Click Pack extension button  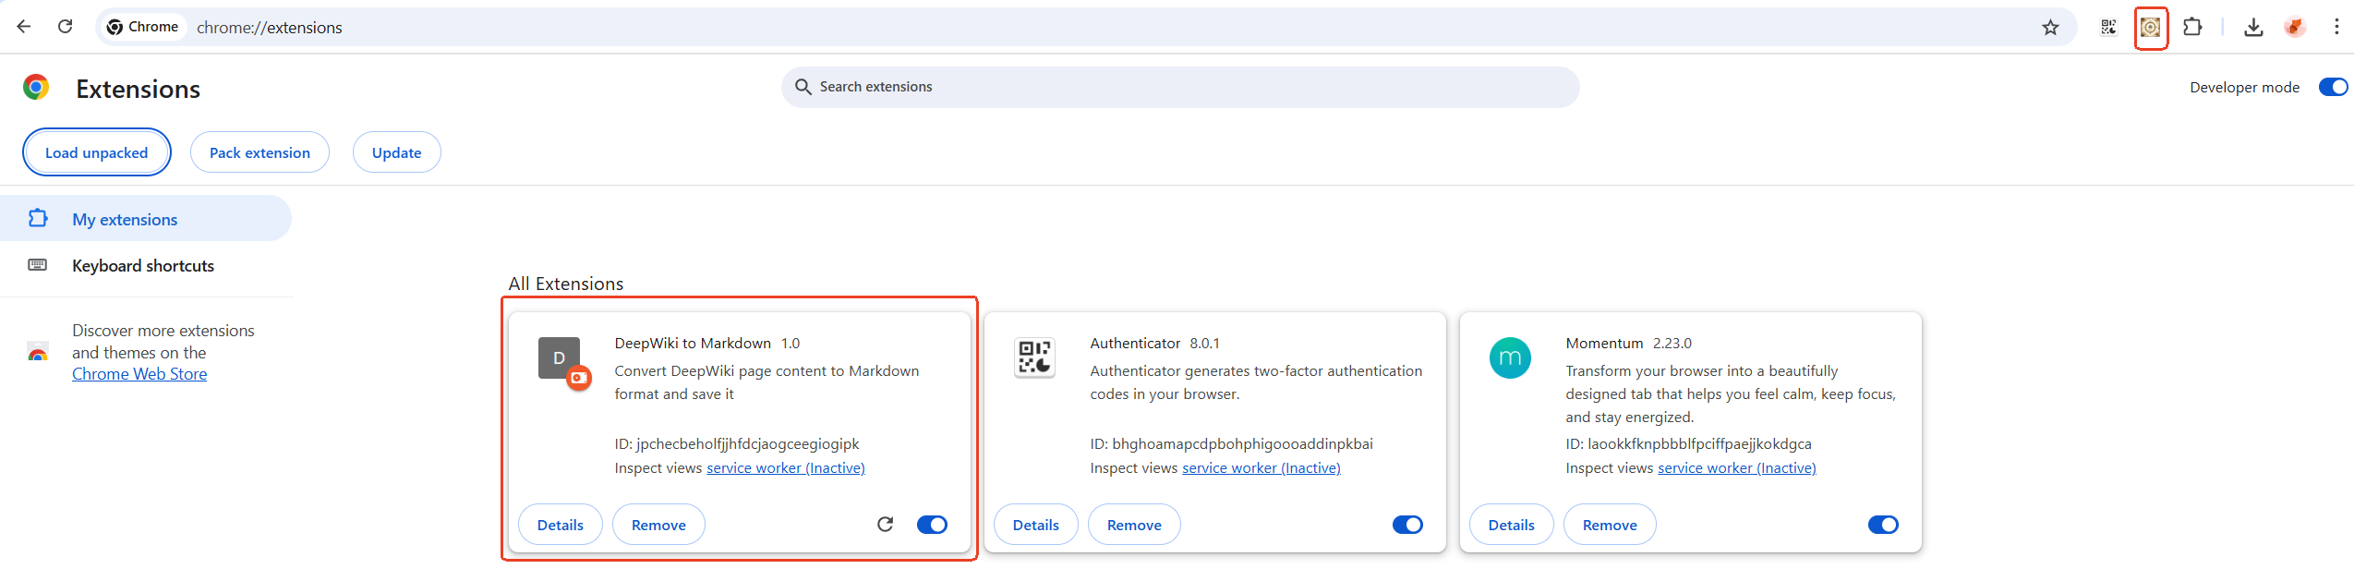click(260, 152)
